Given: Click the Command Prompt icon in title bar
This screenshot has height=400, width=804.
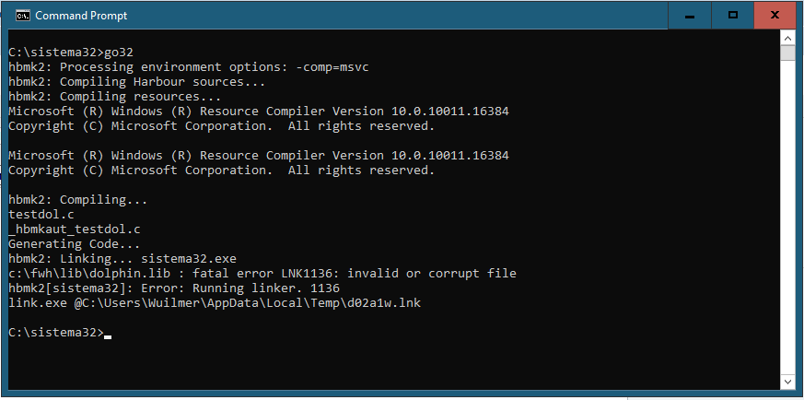Looking at the screenshot, I should pos(22,16).
